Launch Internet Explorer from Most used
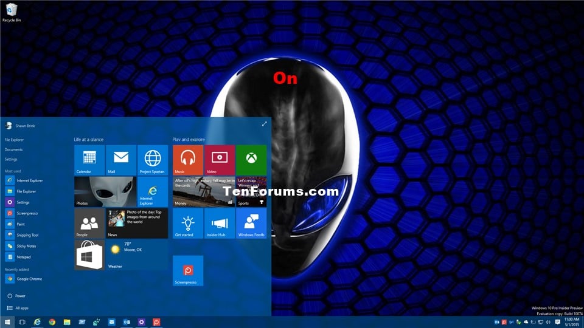Screen dimensions: 584x328 (24, 180)
